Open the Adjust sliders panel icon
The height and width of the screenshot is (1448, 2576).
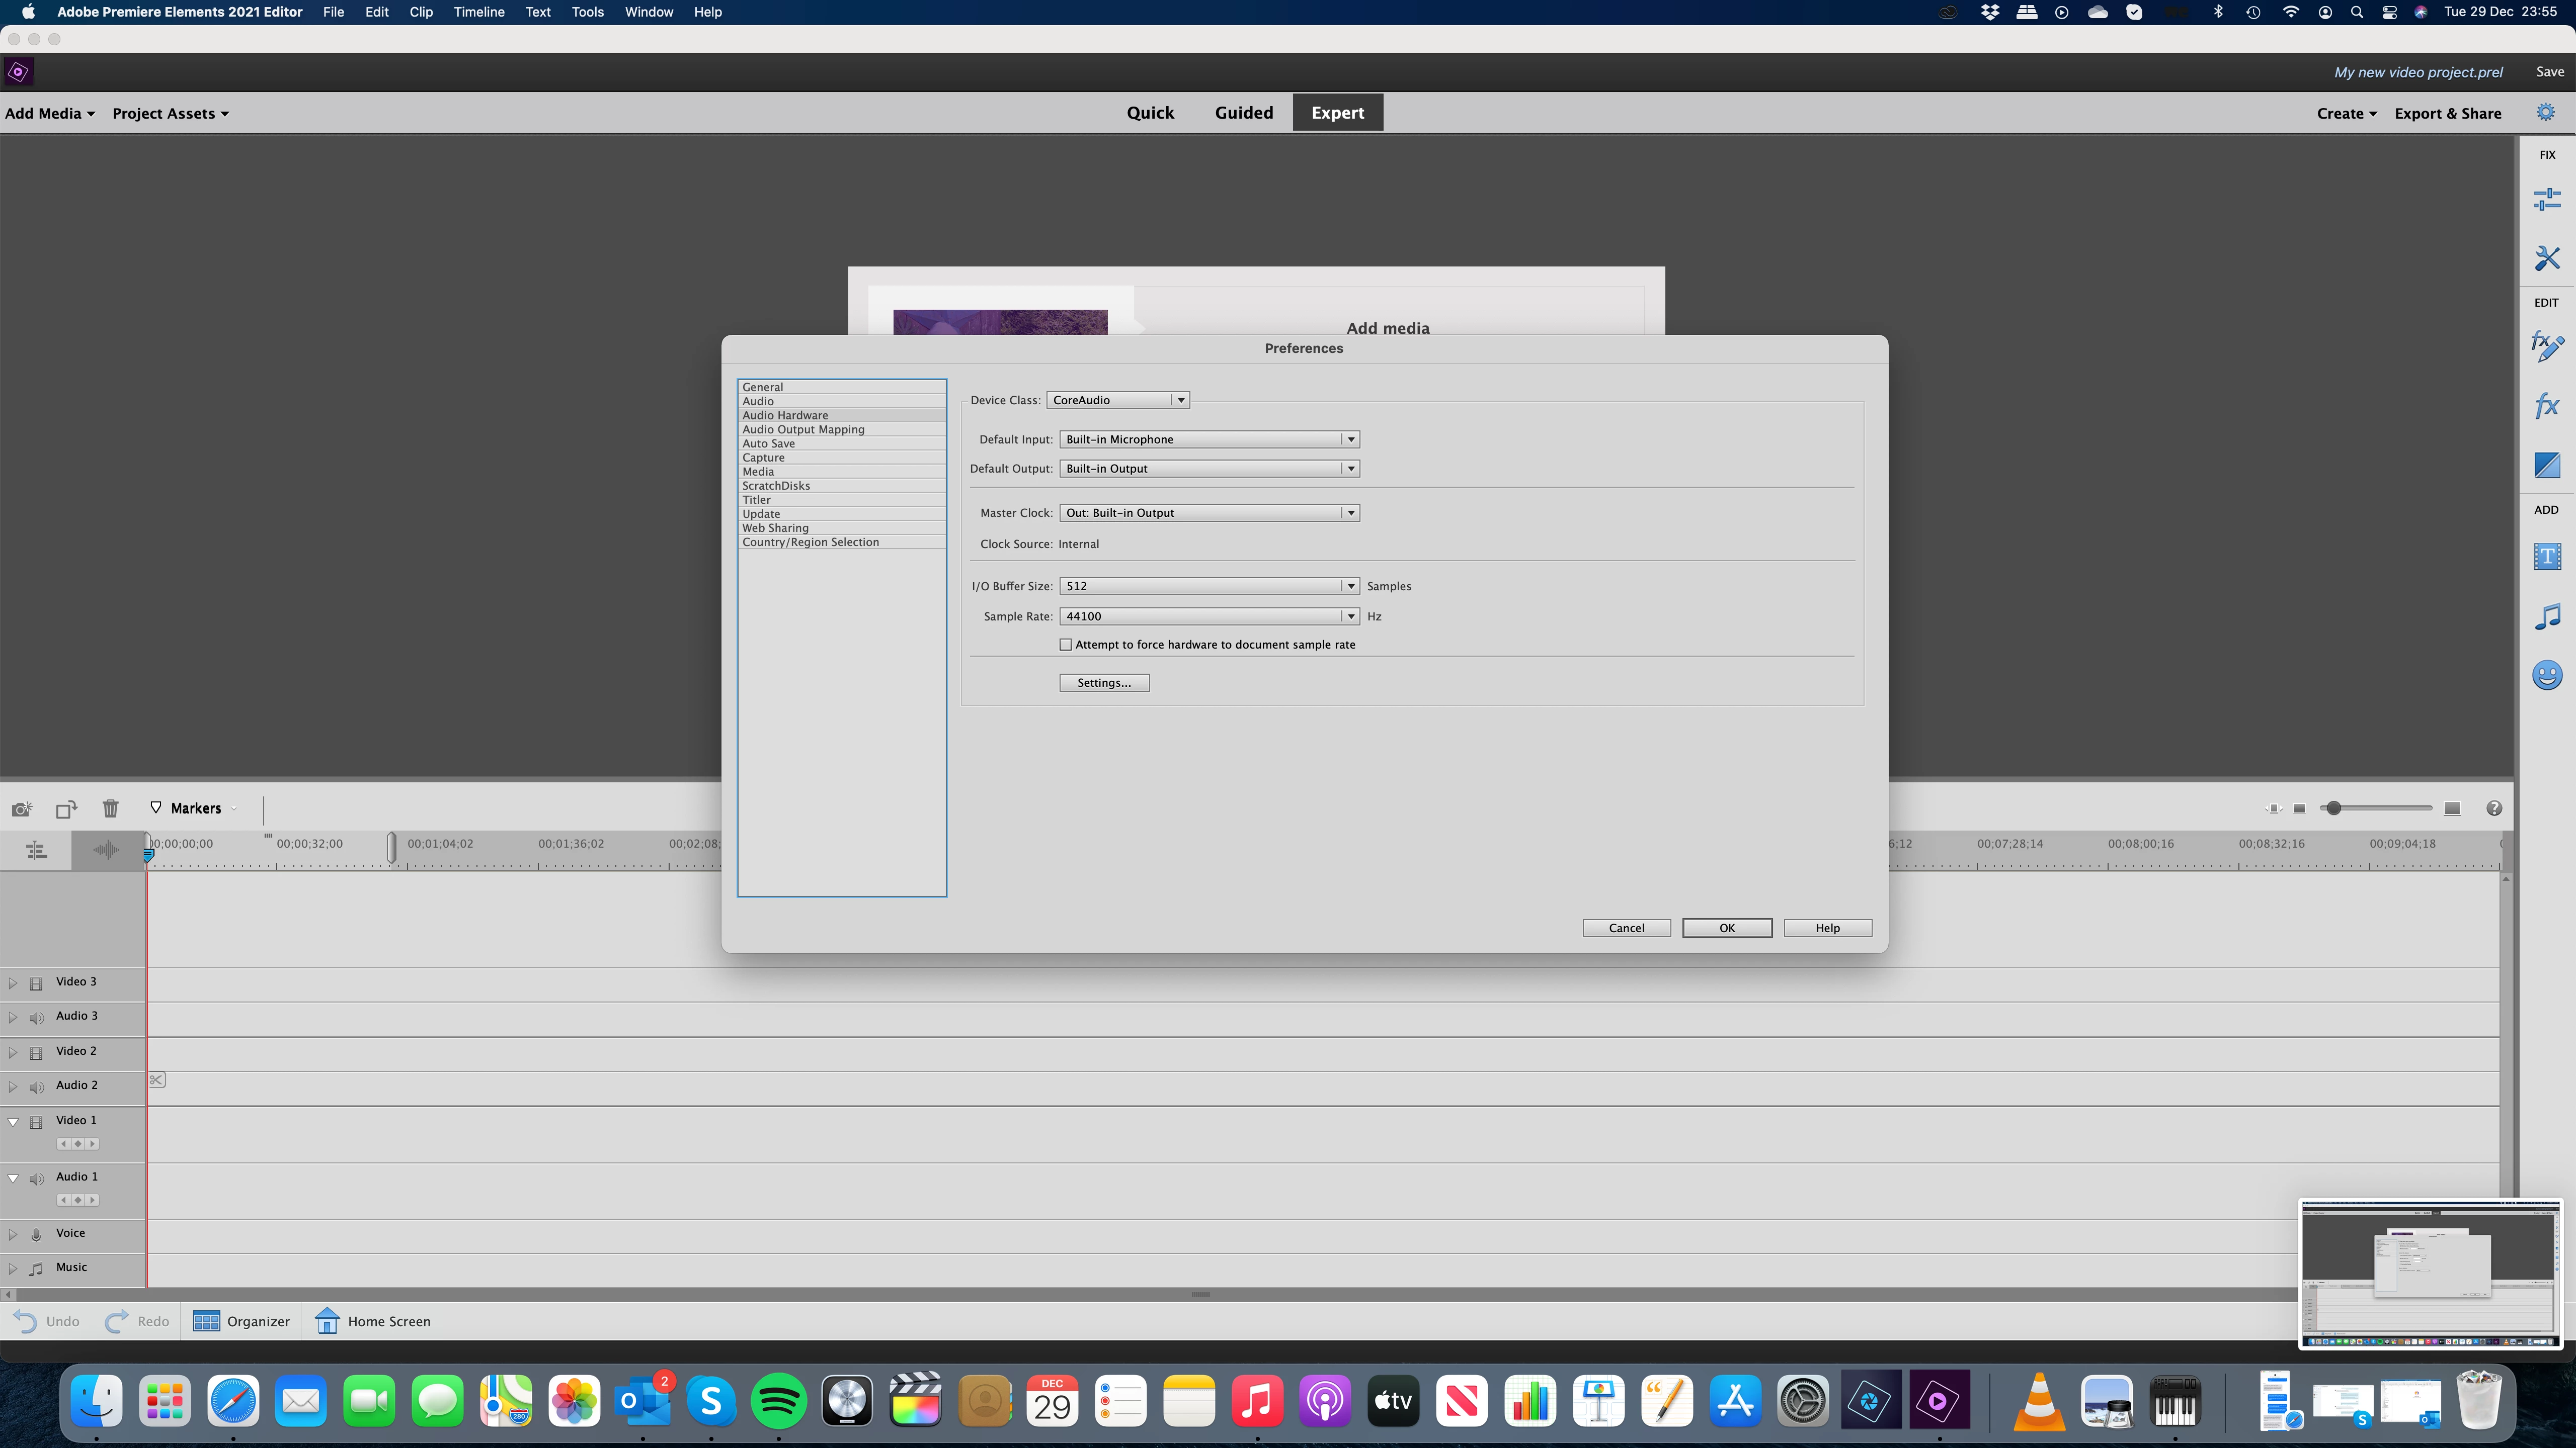pos(2546,200)
